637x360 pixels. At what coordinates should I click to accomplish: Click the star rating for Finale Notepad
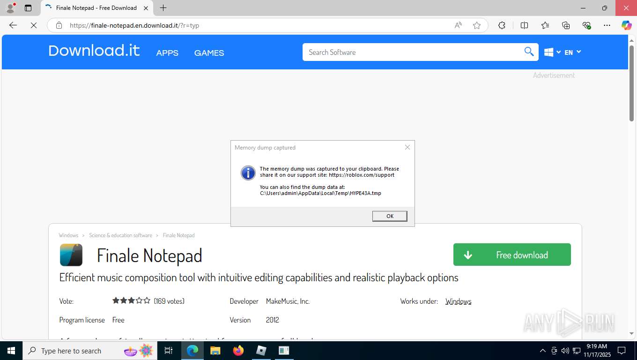131,300
